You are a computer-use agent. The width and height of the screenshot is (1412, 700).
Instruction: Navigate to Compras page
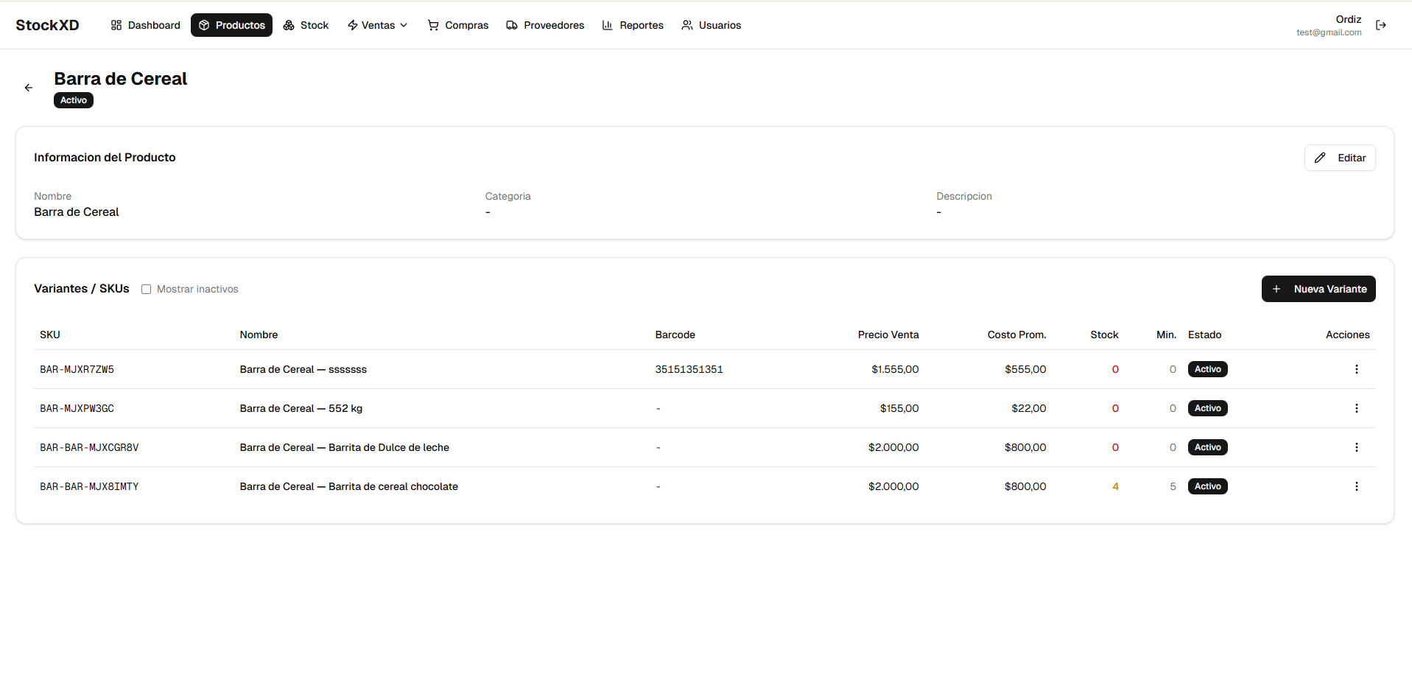click(x=457, y=25)
